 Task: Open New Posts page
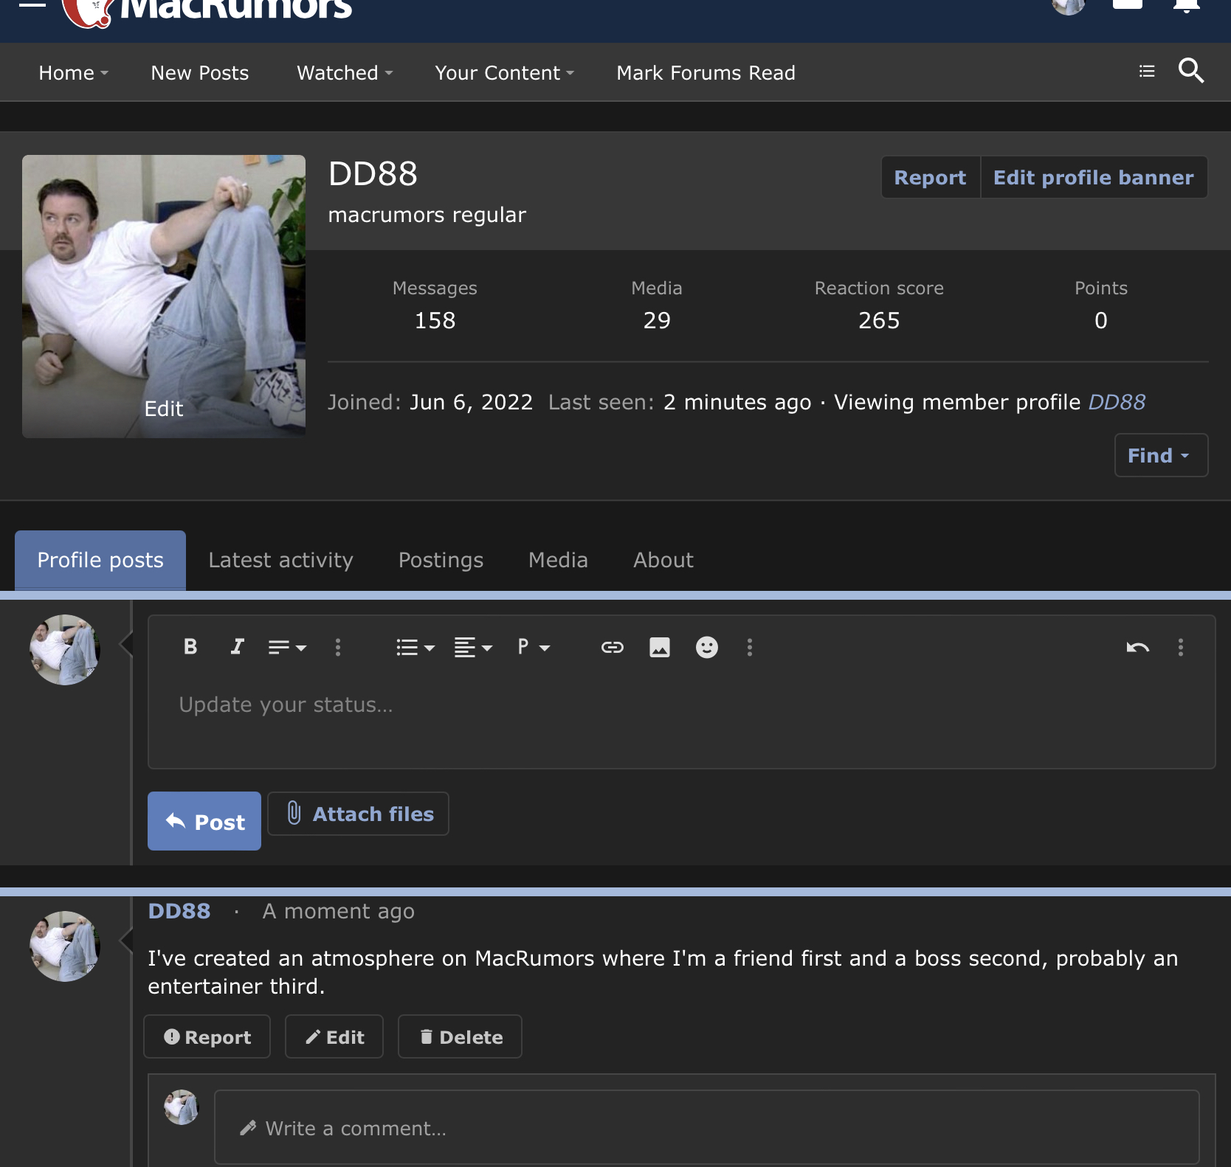pyautogui.click(x=200, y=72)
